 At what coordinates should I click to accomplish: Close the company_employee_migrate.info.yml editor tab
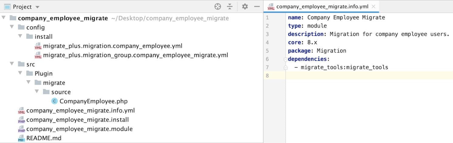(x=373, y=6)
